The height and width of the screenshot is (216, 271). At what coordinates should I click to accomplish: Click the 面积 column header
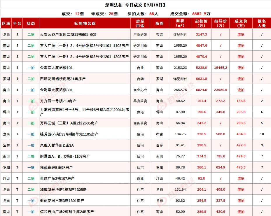(180, 23)
